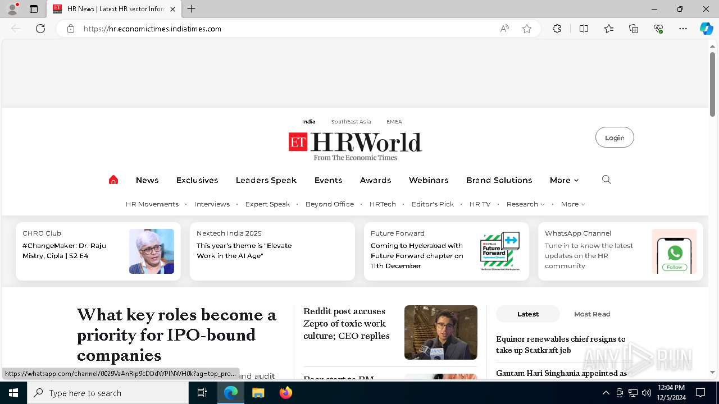
Task: Open the News menu item
Action: tap(147, 180)
